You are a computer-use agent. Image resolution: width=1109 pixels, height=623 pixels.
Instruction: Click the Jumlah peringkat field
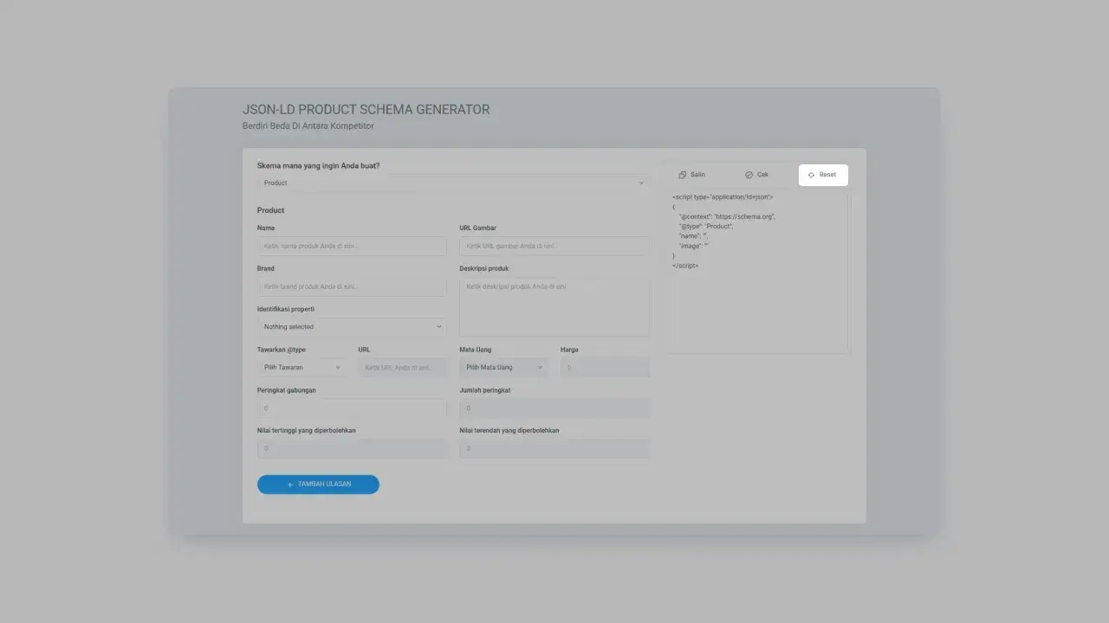tap(554, 408)
